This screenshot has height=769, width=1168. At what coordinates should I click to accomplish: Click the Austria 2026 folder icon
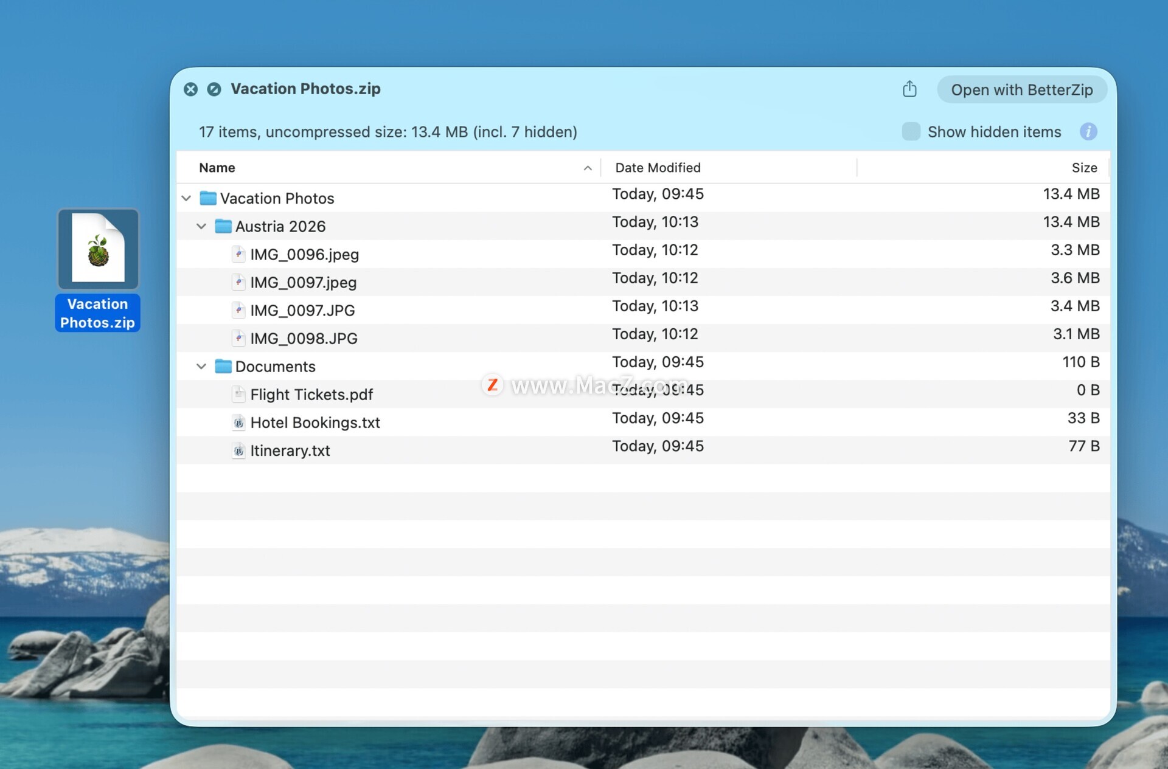coord(223,226)
